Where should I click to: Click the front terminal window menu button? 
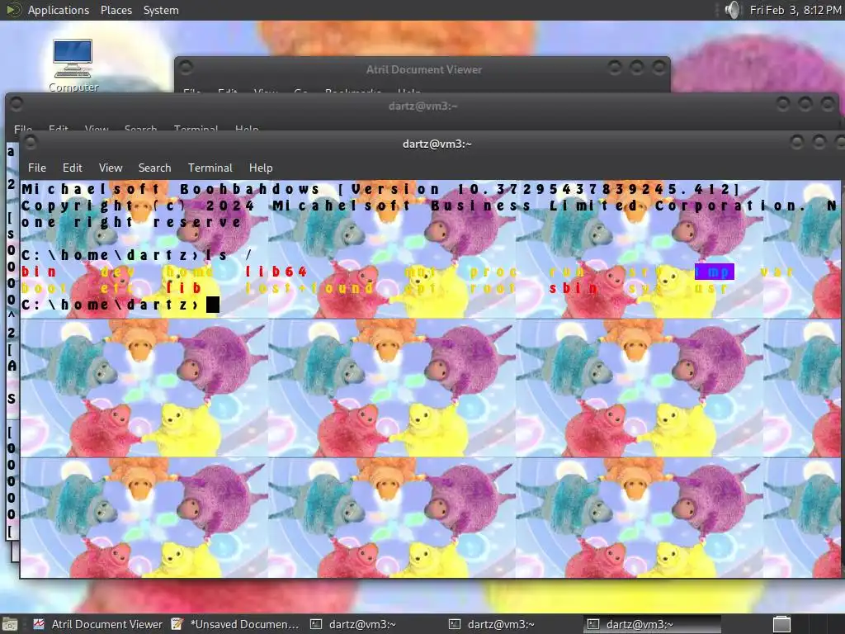coord(31,142)
